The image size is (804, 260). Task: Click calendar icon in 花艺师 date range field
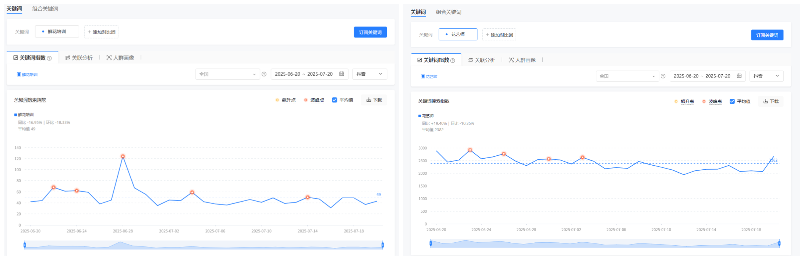click(x=739, y=76)
